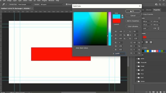Screen dimensions: 166x93
Task: Select the B blue radio button
Action: tap(114, 50)
